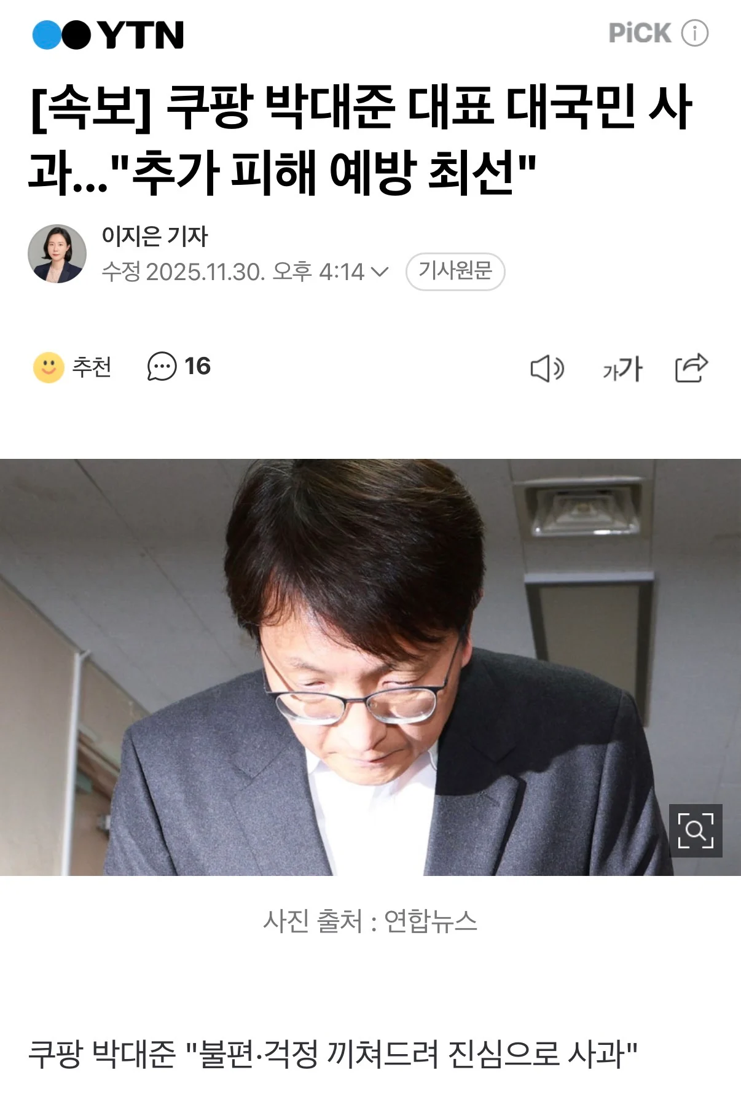Tap the 사진 출처 연합뉴스 caption
This screenshot has width=741, height=1110.
[370, 921]
